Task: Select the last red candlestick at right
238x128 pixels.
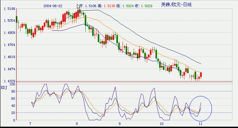Action: point(201,75)
